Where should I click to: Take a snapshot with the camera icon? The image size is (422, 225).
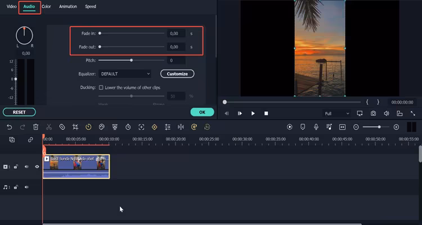[373, 114]
